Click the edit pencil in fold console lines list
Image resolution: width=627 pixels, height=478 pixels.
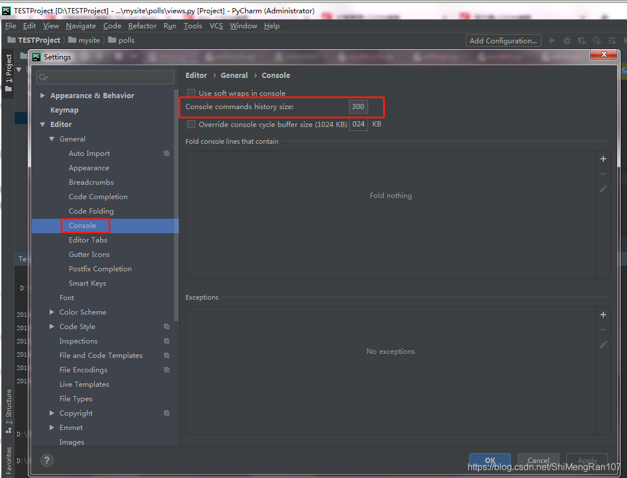[603, 188]
